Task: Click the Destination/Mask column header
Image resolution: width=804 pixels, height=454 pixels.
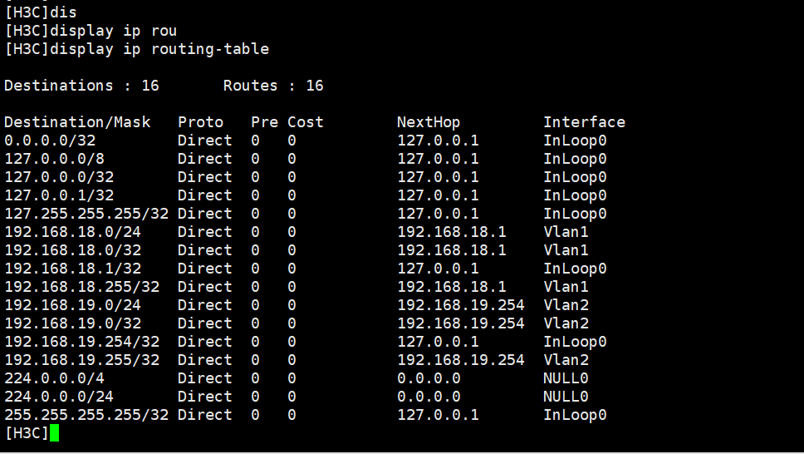Action: [77, 122]
